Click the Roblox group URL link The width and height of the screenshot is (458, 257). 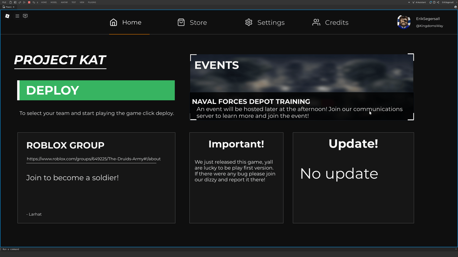93,159
